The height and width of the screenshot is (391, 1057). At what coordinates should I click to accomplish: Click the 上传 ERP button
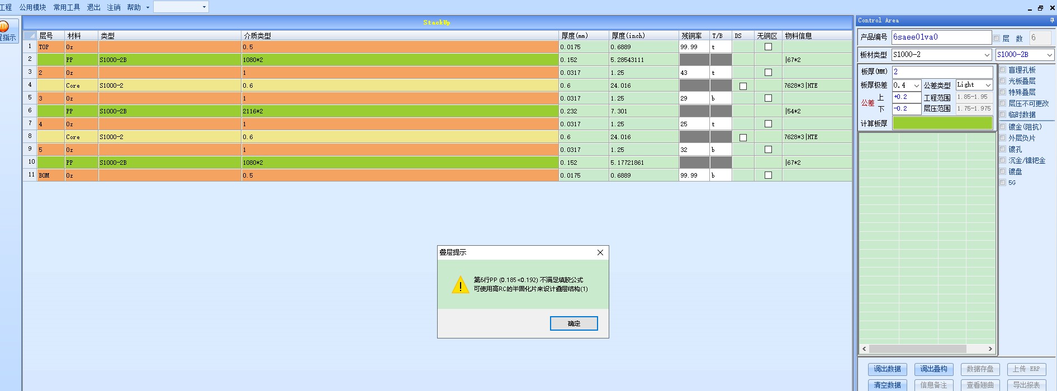1026,369
